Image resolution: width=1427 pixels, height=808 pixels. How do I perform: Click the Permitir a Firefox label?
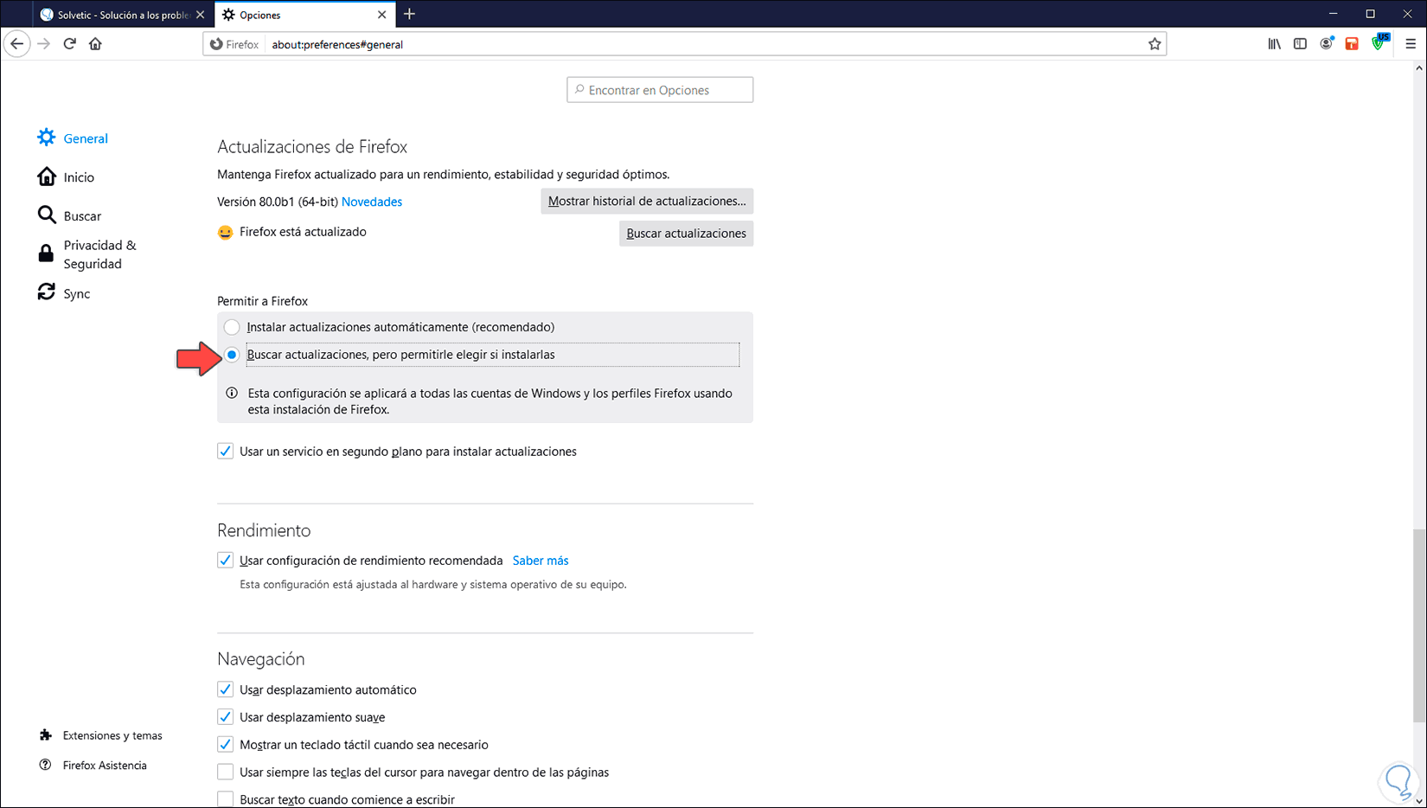pos(263,301)
